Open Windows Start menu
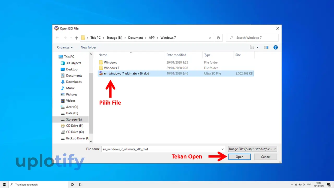Image resolution: width=334 pixels, height=188 pixels. 4,185
